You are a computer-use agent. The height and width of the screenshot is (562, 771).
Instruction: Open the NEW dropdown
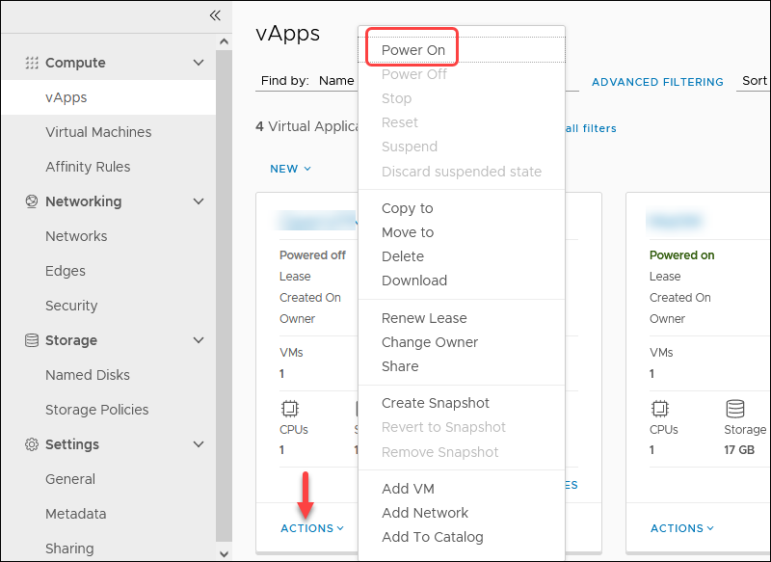pos(291,169)
